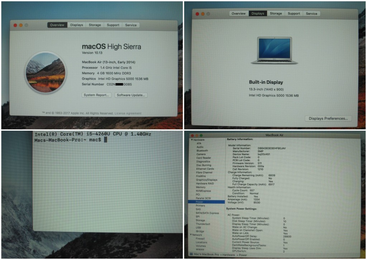Select Overview tab in the Built-in Display window

(239, 14)
